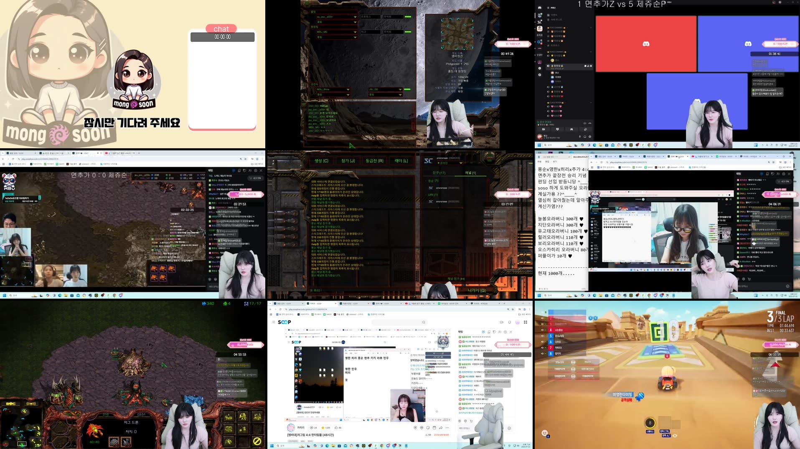The image size is (800, 449).
Task: Open 등급전 (R) in the StarCraft lobby
Action: point(374,161)
